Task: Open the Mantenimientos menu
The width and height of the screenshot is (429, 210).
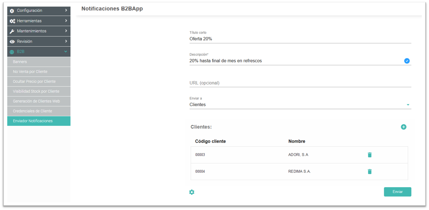Action: [x=39, y=31]
